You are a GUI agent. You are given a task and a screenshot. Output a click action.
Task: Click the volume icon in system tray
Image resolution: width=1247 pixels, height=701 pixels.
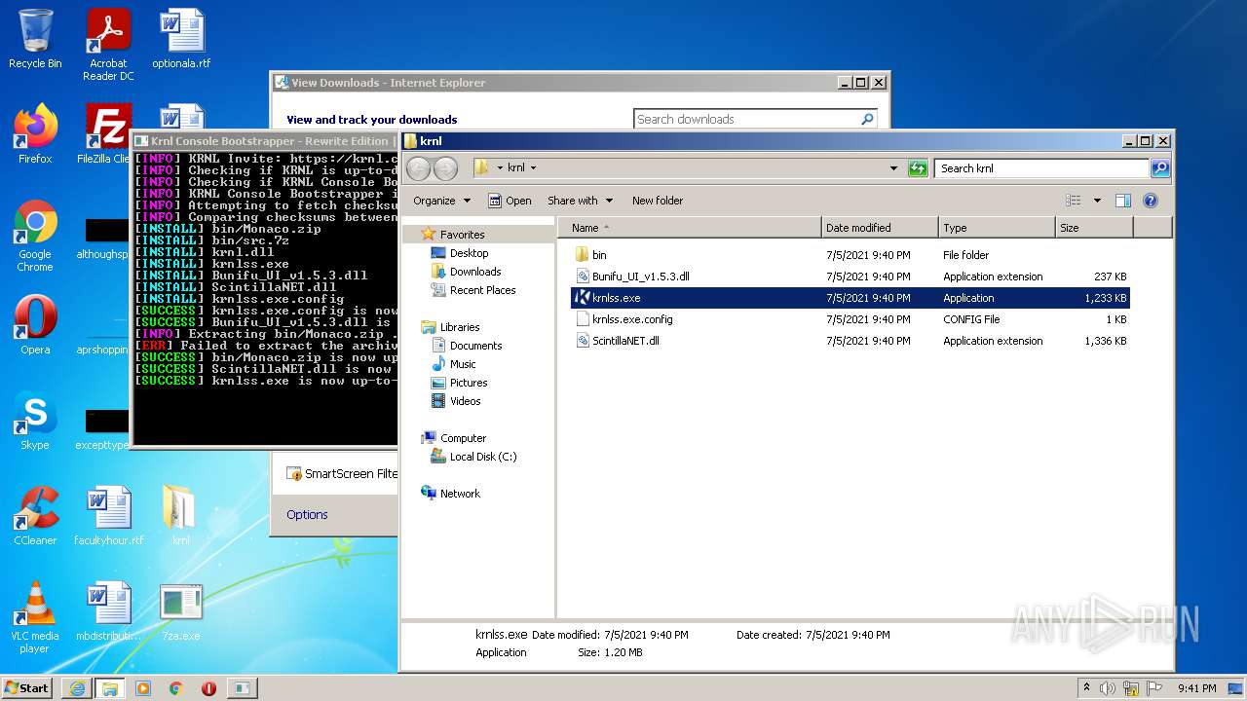pos(1108,688)
